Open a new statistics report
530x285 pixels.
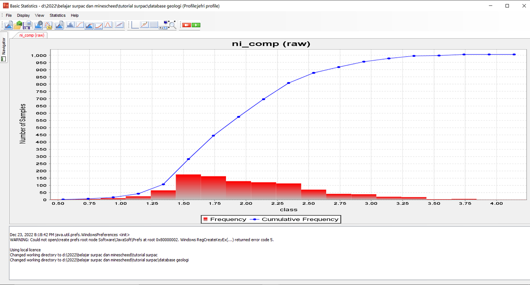(8, 25)
